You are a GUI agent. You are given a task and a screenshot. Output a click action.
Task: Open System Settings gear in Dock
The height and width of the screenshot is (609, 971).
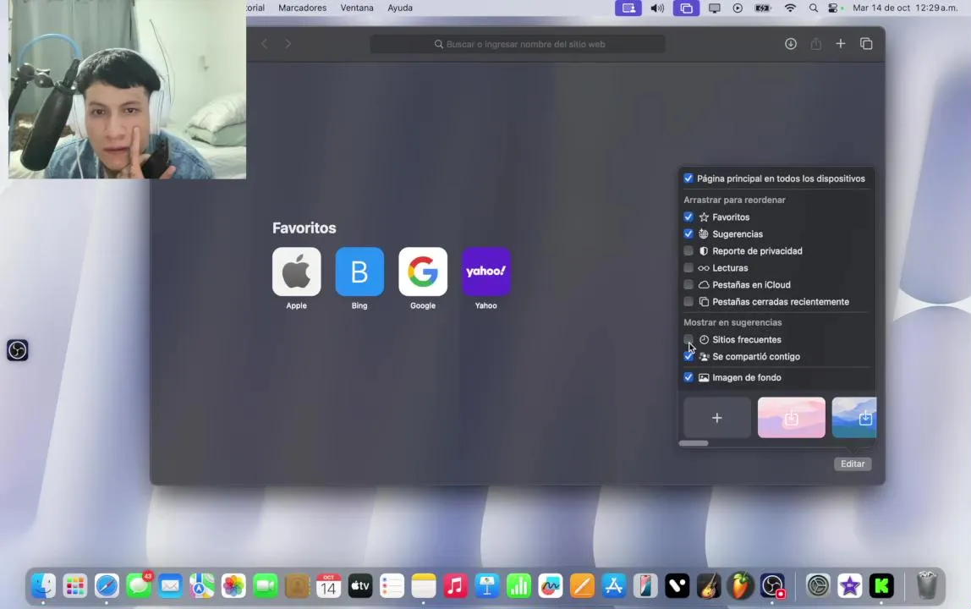pyautogui.click(x=818, y=585)
